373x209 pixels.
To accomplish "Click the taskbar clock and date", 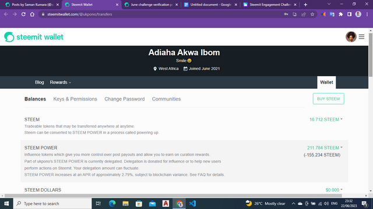I will [349, 204].
